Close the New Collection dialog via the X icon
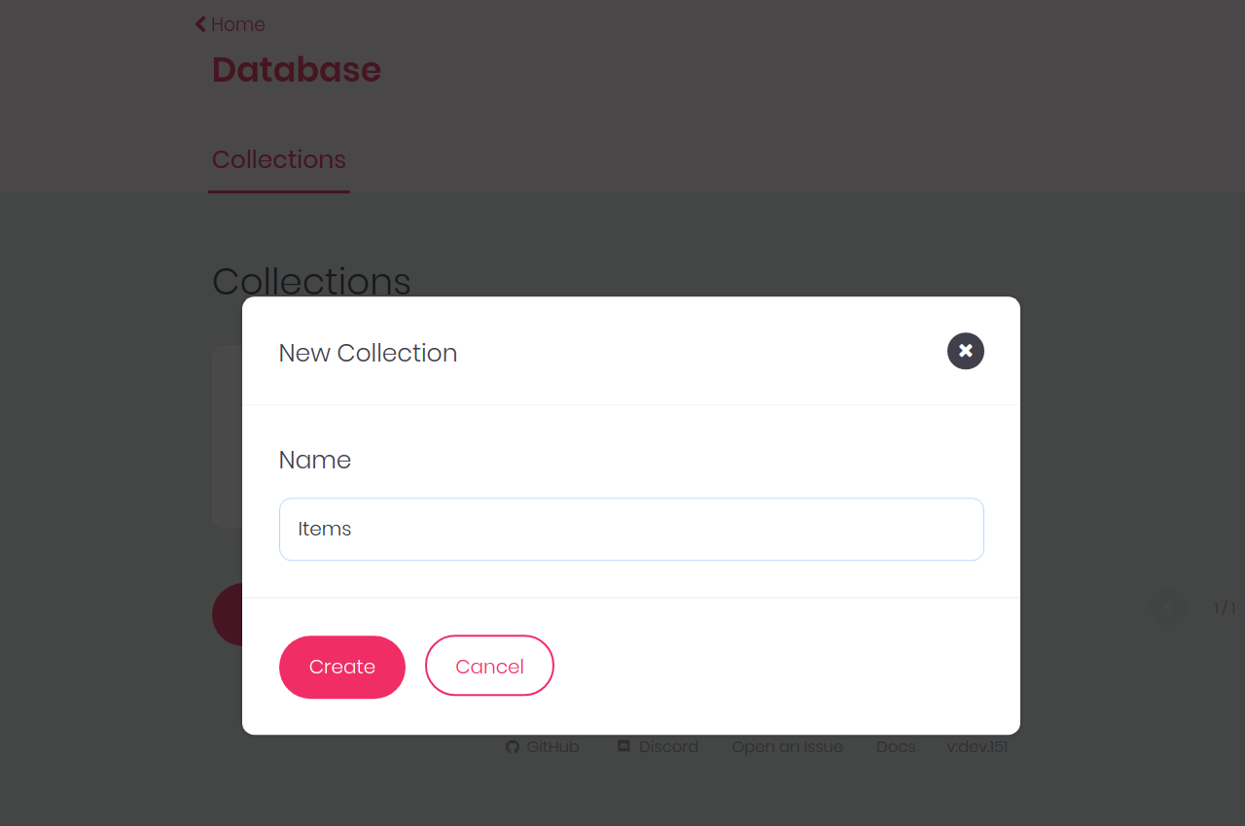Screen dimensions: 1245x826 [x=965, y=351]
